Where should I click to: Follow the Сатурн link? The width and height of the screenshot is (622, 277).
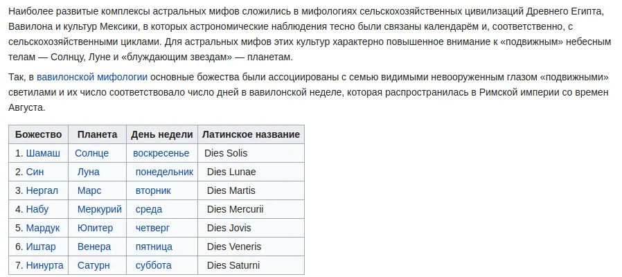pos(94,265)
